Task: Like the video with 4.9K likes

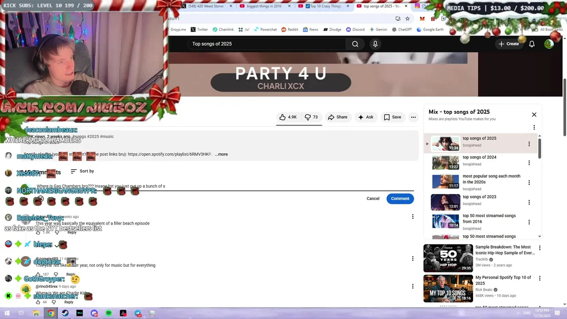Action: pyautogui.click(x=288, y=117)
